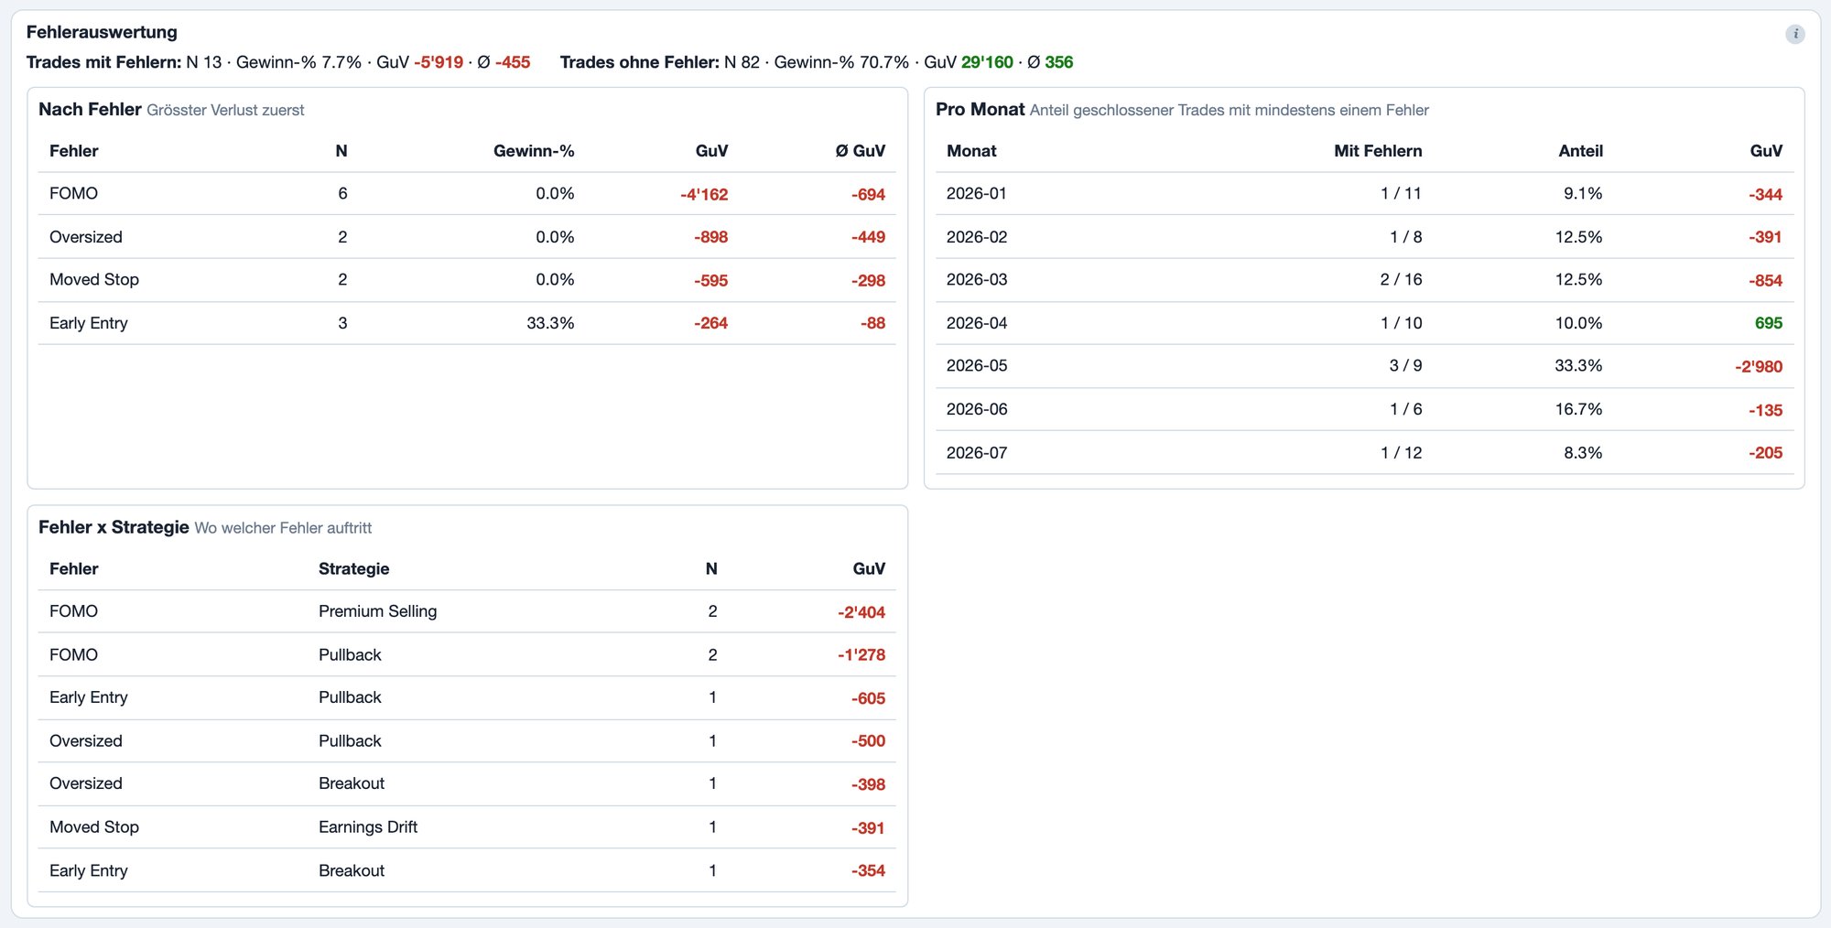Screen dimensions: 1831x928
Task: Click the -1'278 FOMO Pullback value
Action: point(861,655)
